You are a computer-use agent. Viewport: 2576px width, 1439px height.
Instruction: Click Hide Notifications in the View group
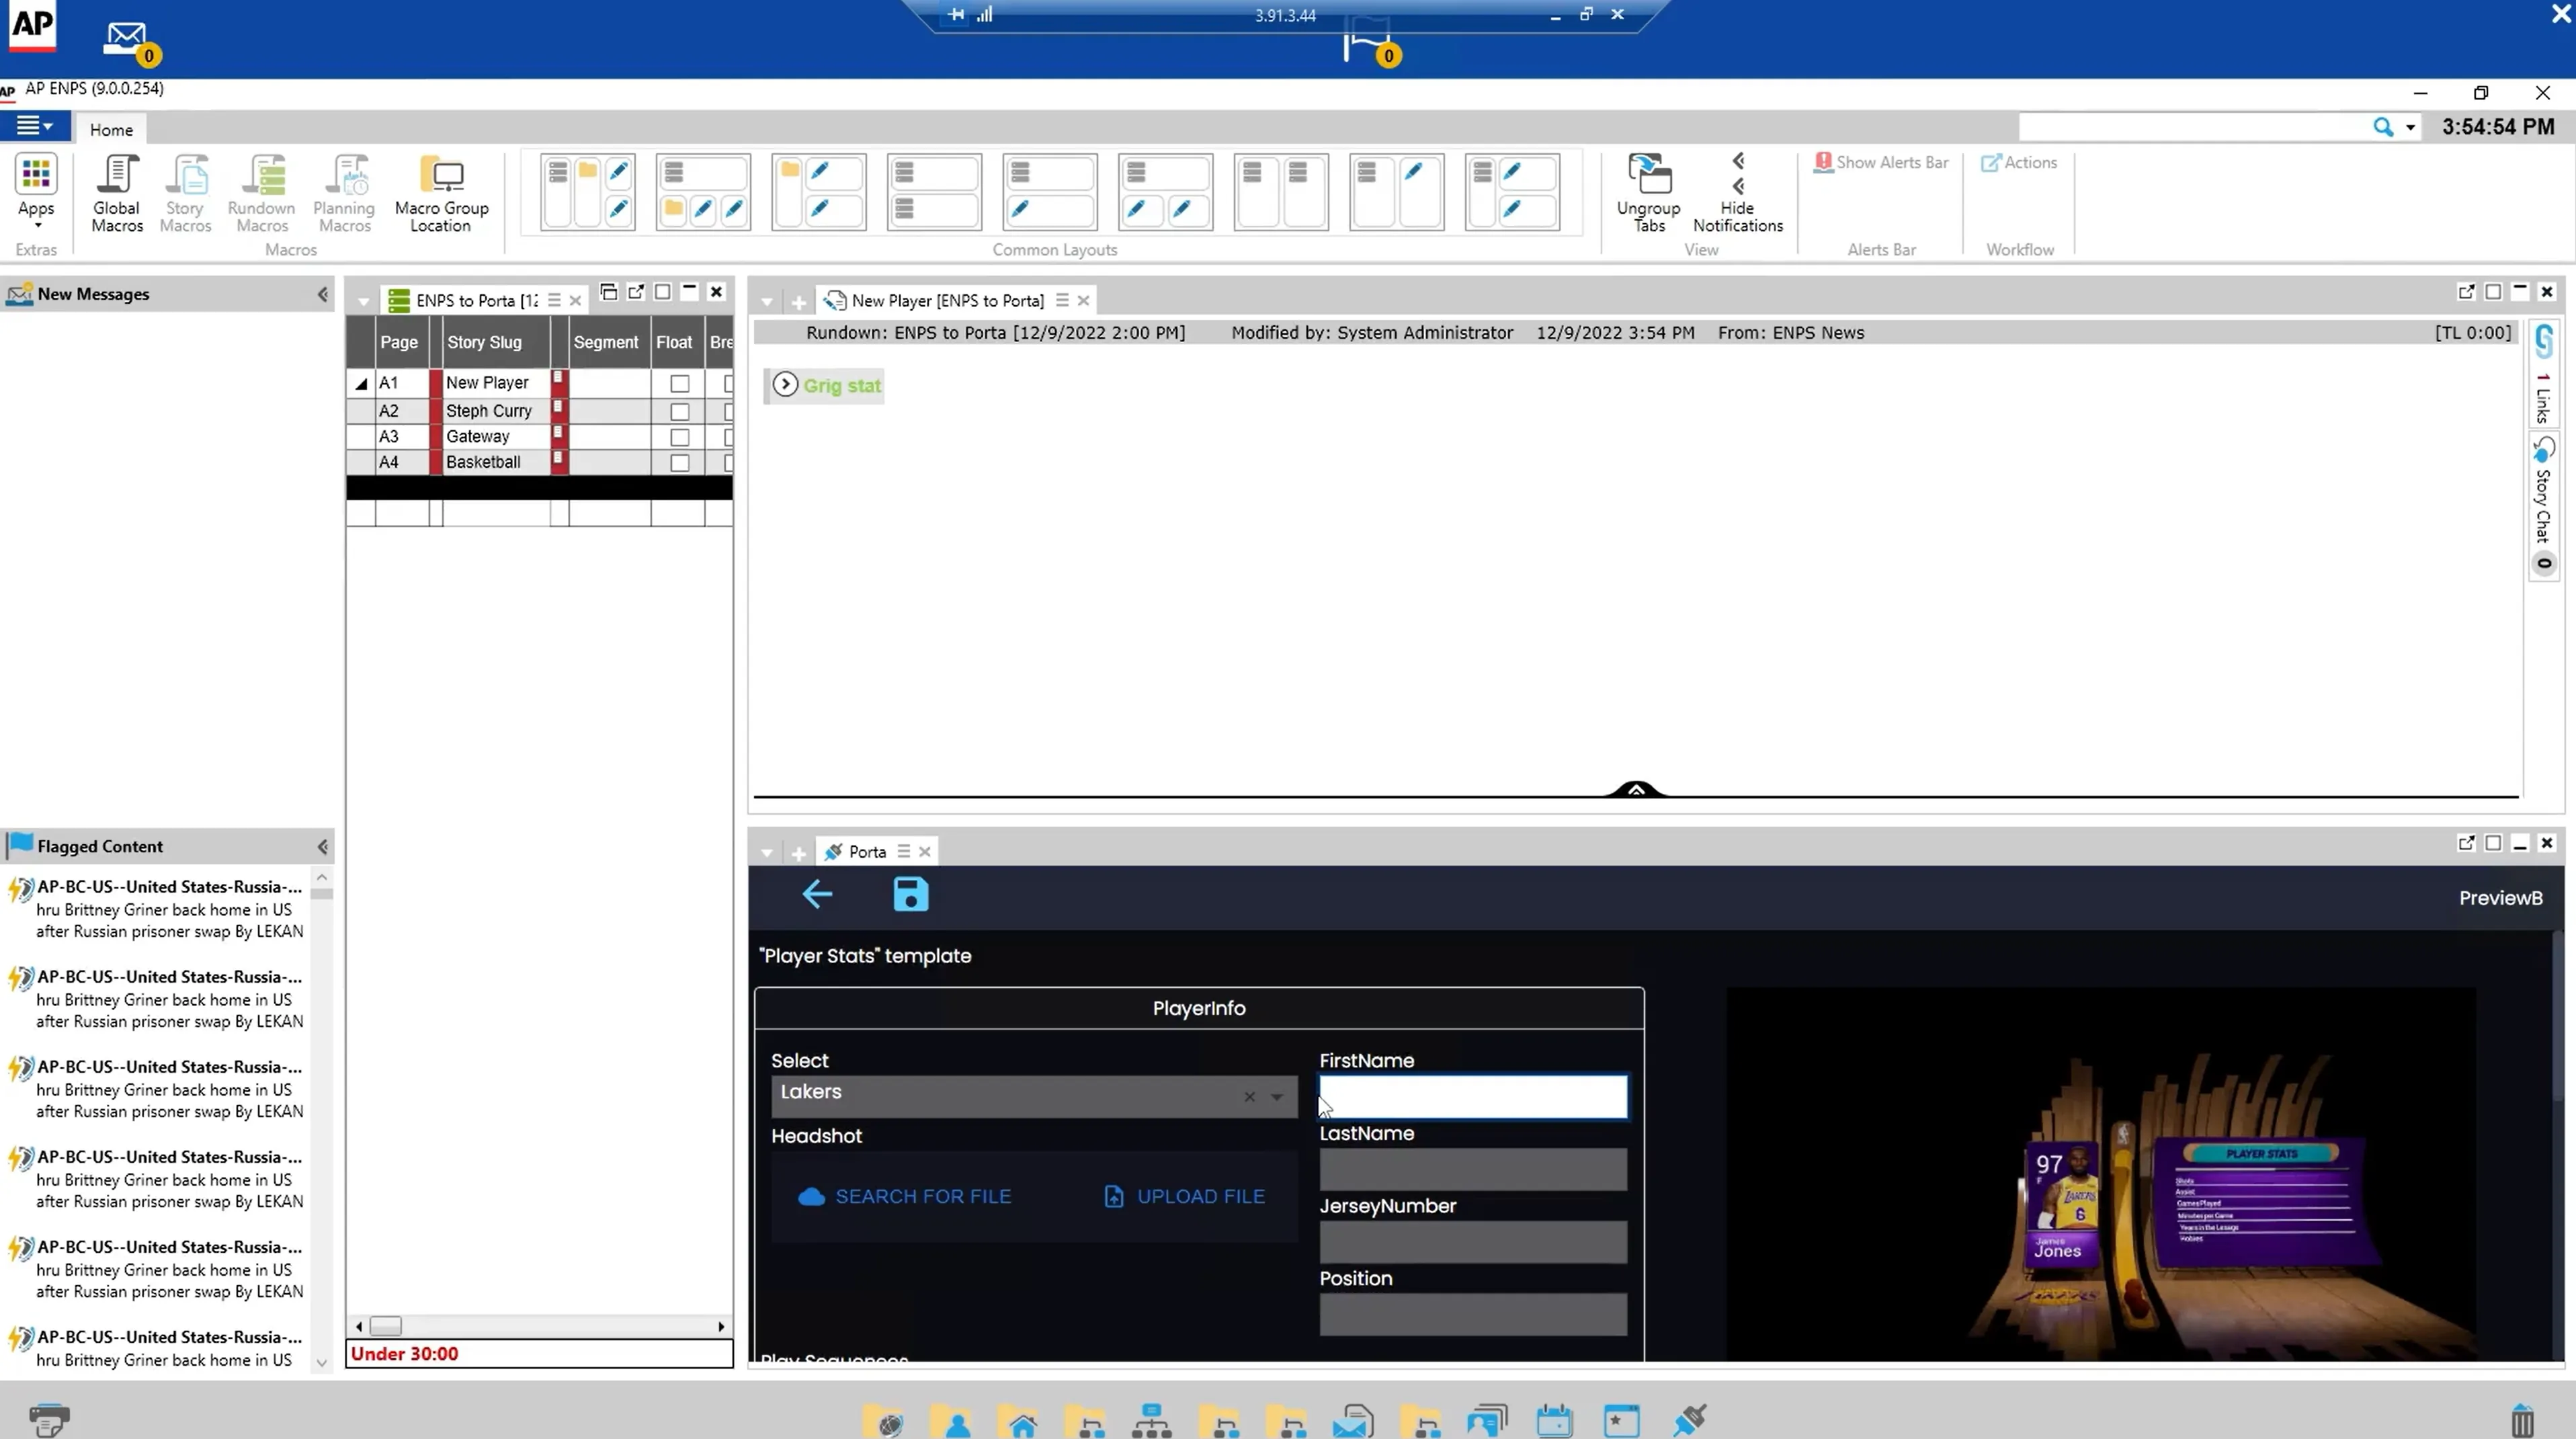click(1739, 195)
